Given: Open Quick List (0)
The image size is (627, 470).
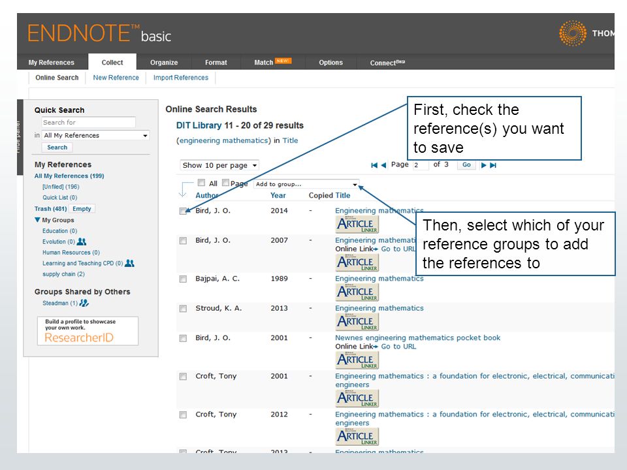Looking at the screenshot, I should pyautogui.click(x=60, y=197).
